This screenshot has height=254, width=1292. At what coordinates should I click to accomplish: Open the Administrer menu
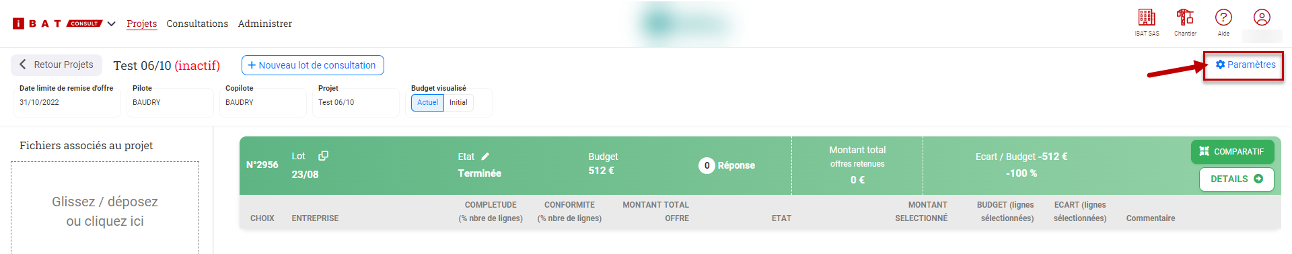(265, 24)
